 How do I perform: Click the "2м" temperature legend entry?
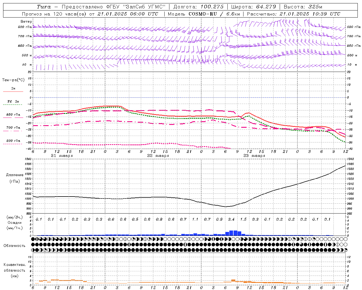click(x=13, y=88)
